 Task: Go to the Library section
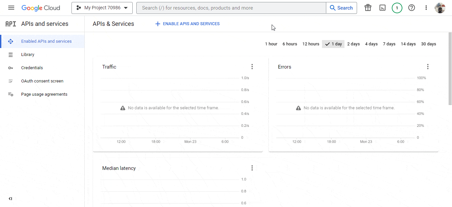[28, 54]
